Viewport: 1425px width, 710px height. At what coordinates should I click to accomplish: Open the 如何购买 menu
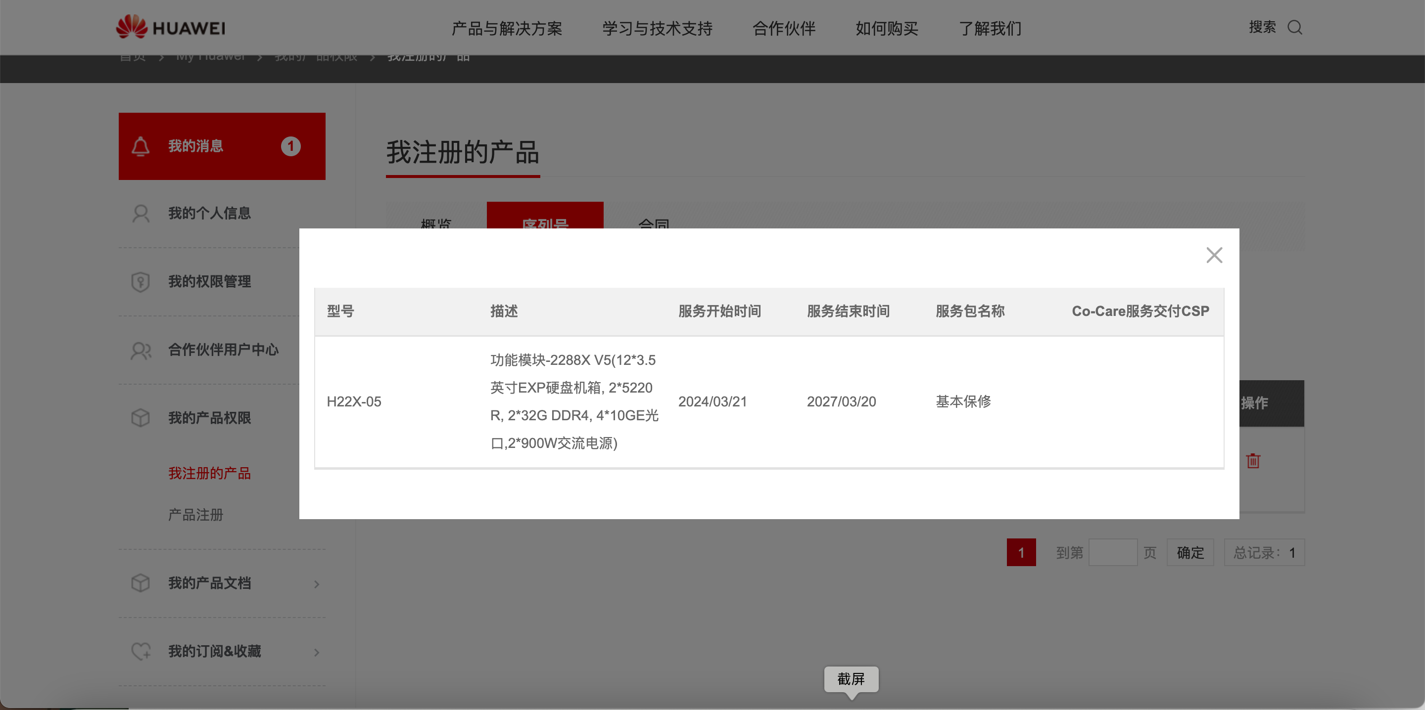coord(887,28)
